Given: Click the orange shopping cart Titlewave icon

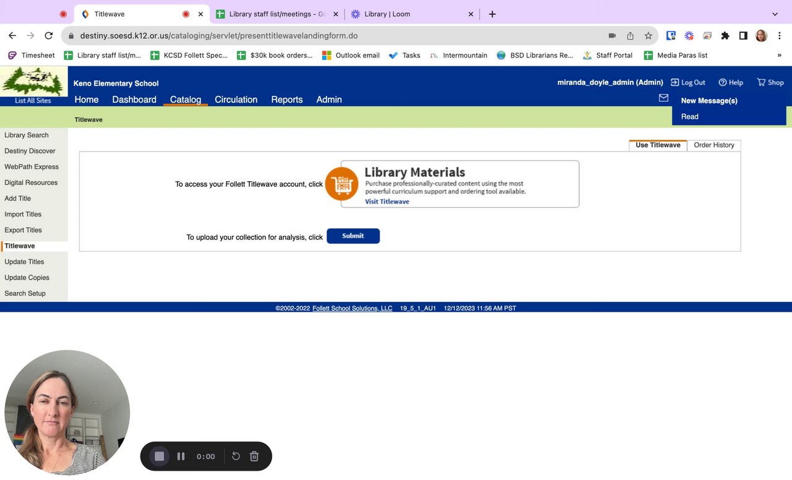Looking at the screenshot, I should pyautogui.click(x=342, y=184).
